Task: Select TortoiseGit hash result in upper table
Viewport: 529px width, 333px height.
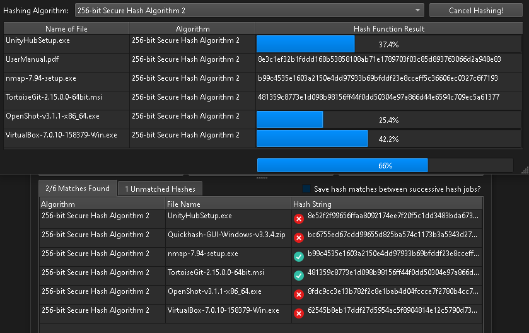Action: click(378, 98)
